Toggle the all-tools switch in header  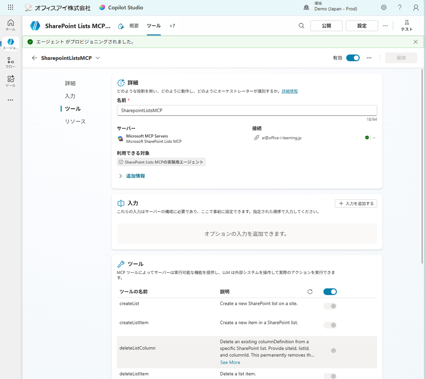pyautogui.click(x=330, y=292)
